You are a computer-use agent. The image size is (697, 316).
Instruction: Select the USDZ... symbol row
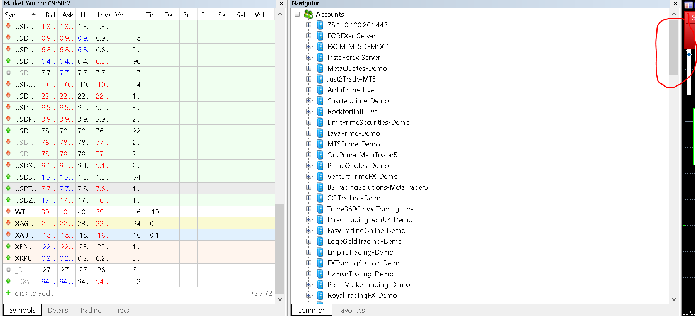pos(139,200)
